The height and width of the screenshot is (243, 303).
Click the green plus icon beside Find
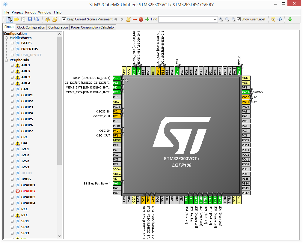(x=147, y=19)
